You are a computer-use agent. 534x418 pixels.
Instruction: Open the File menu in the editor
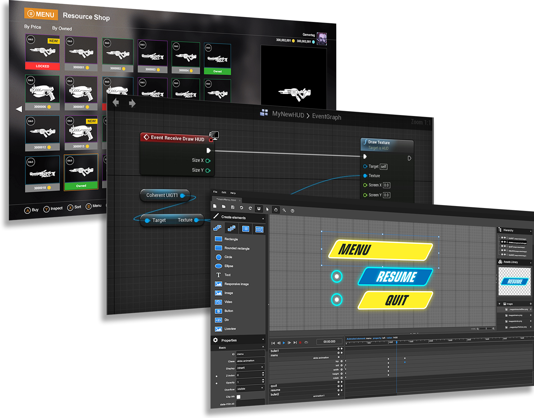point(215,192)
